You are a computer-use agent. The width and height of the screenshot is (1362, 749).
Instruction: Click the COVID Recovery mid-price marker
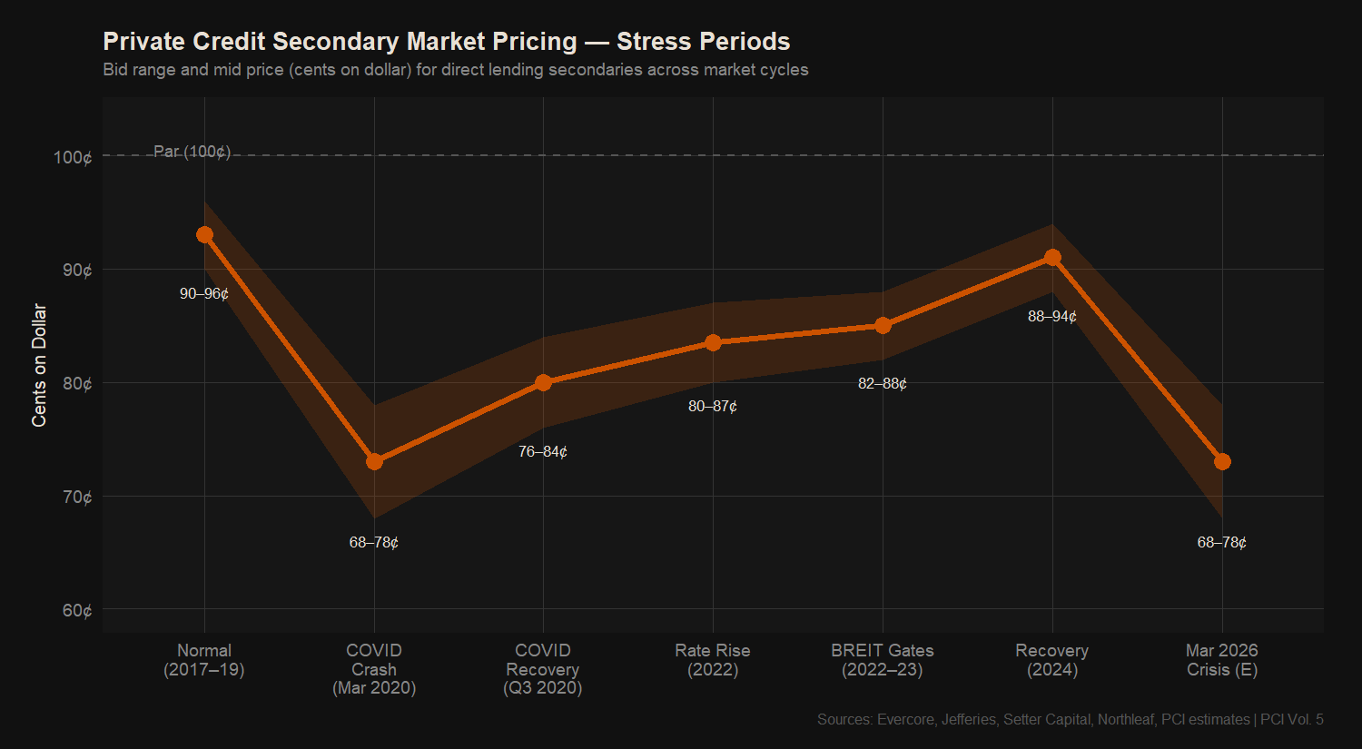(x=543, y=382)
